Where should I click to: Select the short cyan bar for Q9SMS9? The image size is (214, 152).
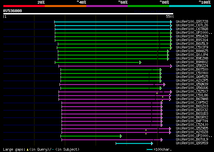[x=134, y=143]
